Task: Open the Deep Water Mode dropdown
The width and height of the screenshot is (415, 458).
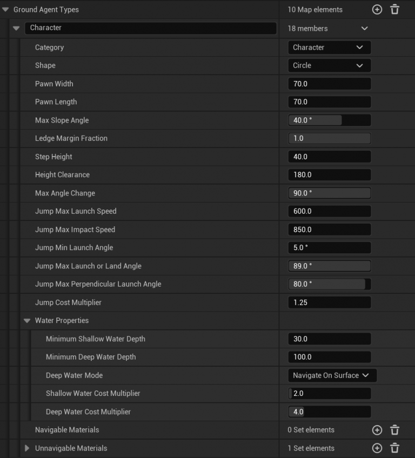Action: (332, 375)
